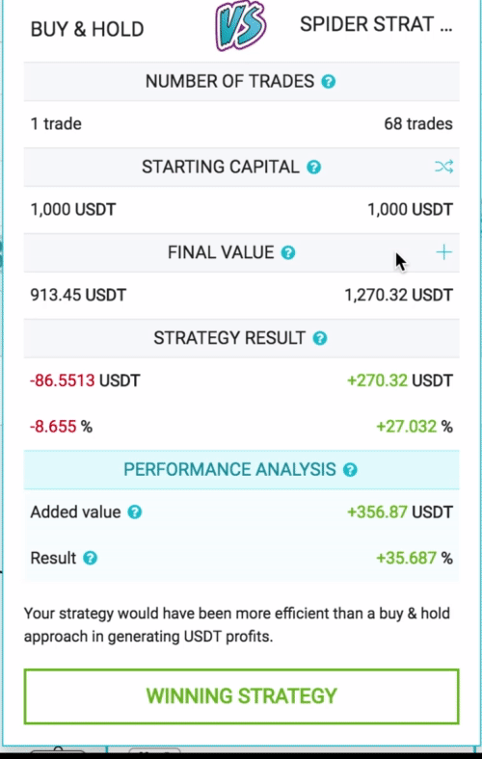
Task: Select the Spider Strat column heading
Action: point(376,24)
